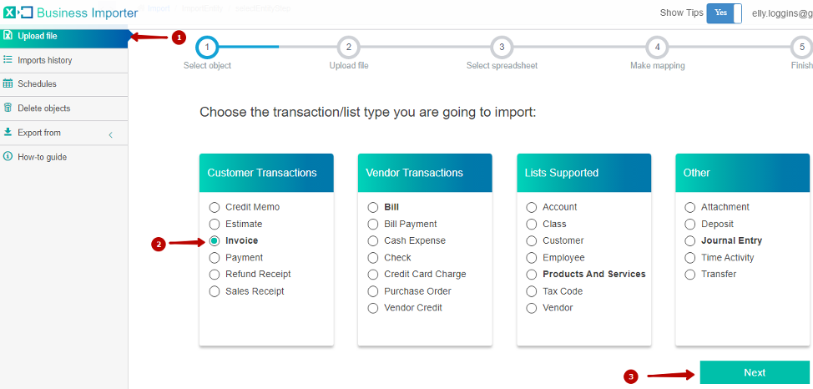Jump to step 2 Upload file circle
The width and height of the screenshot is (813, 389).
[x=349, y=48]
